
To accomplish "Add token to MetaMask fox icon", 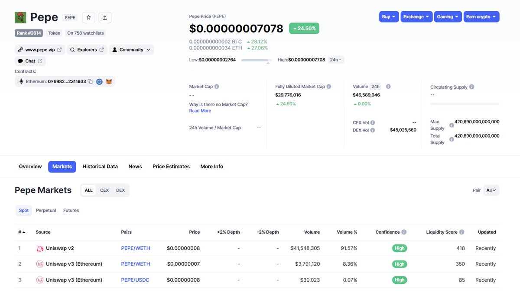I will (x=109, y=81).
